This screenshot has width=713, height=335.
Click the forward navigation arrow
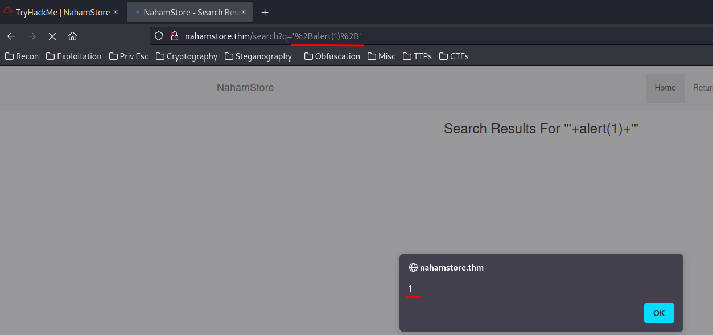click(32, 36)
